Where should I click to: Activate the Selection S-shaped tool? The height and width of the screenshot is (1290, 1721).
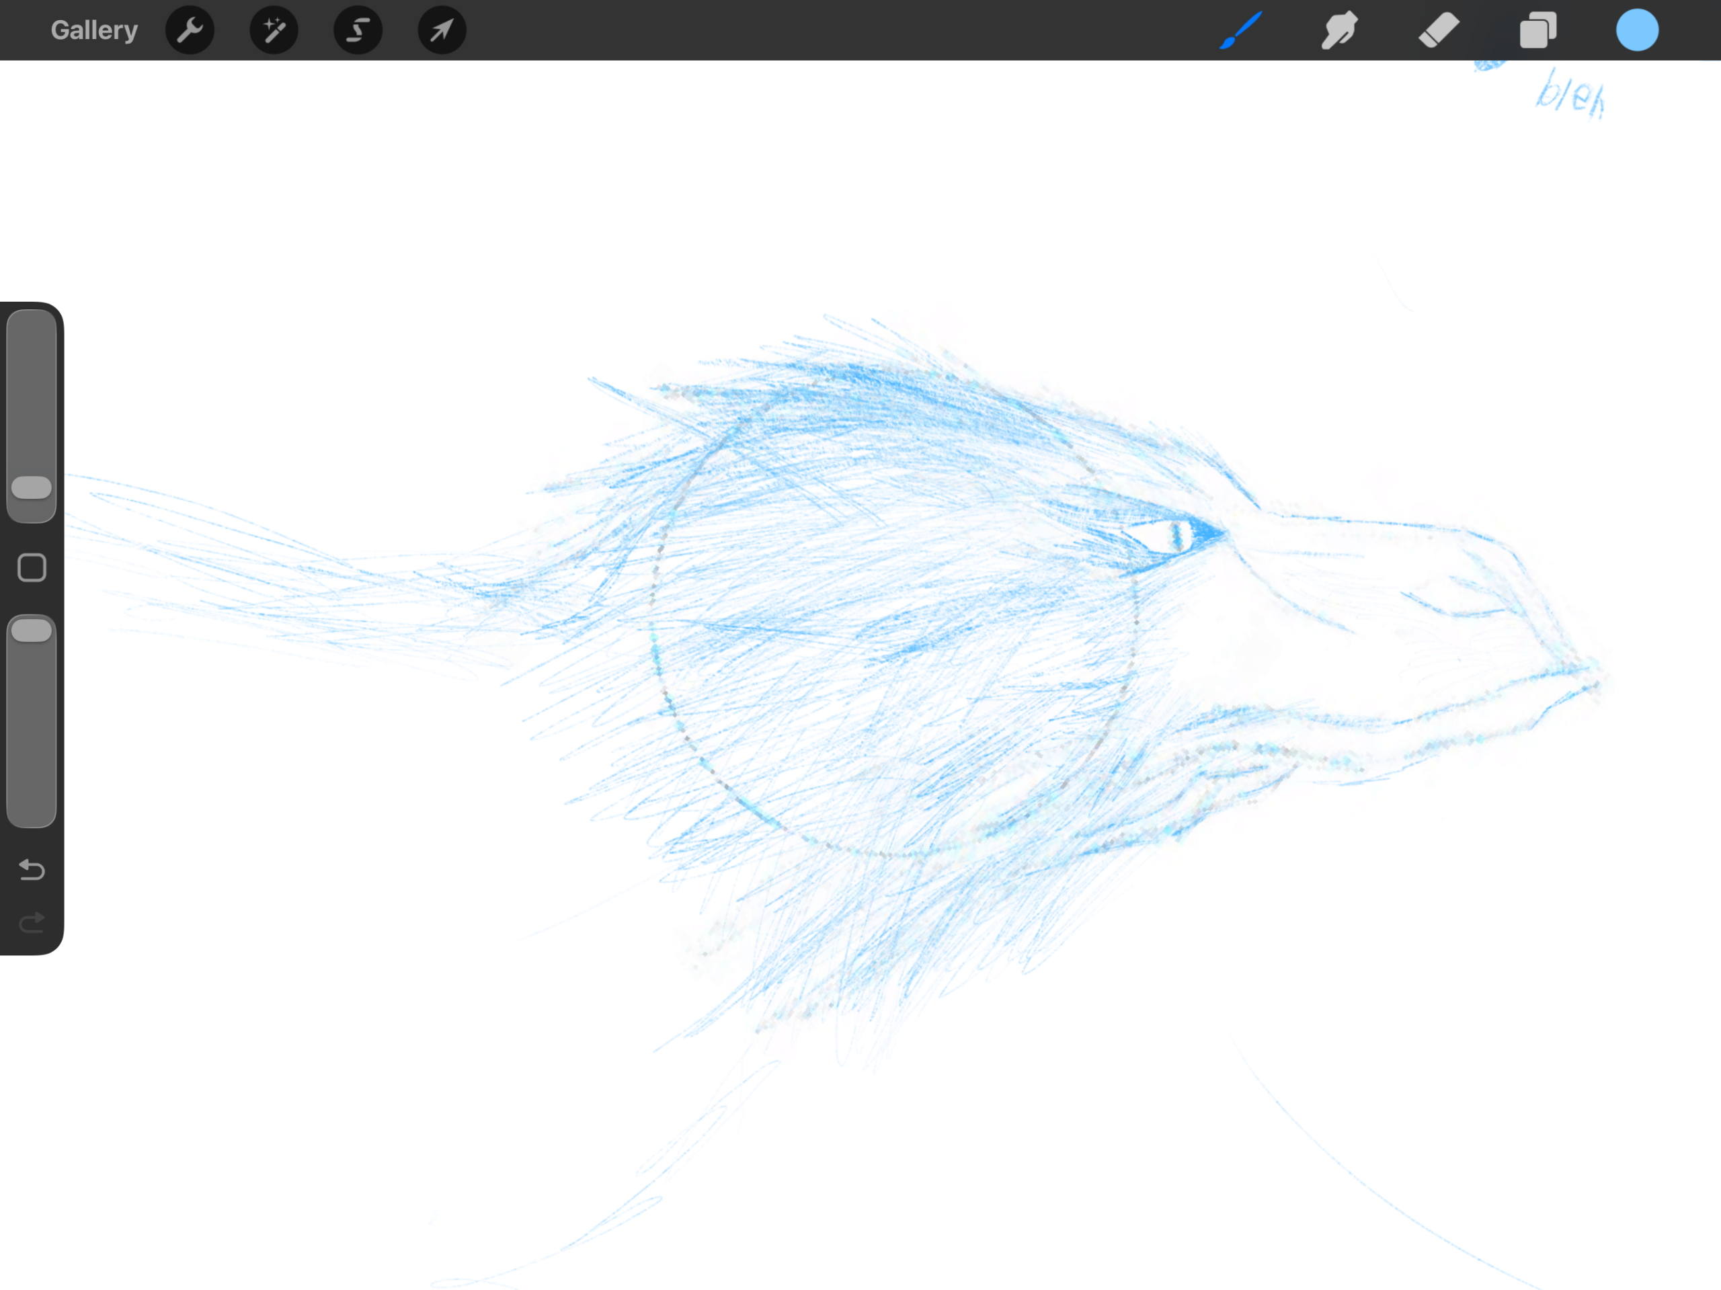tap(358, 30)
